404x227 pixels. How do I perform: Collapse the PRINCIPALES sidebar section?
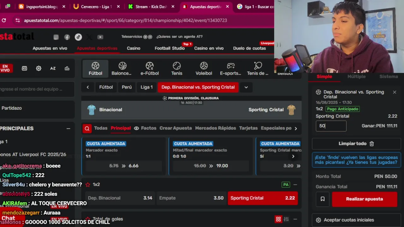pyautogui.click(x=68, y=129)
